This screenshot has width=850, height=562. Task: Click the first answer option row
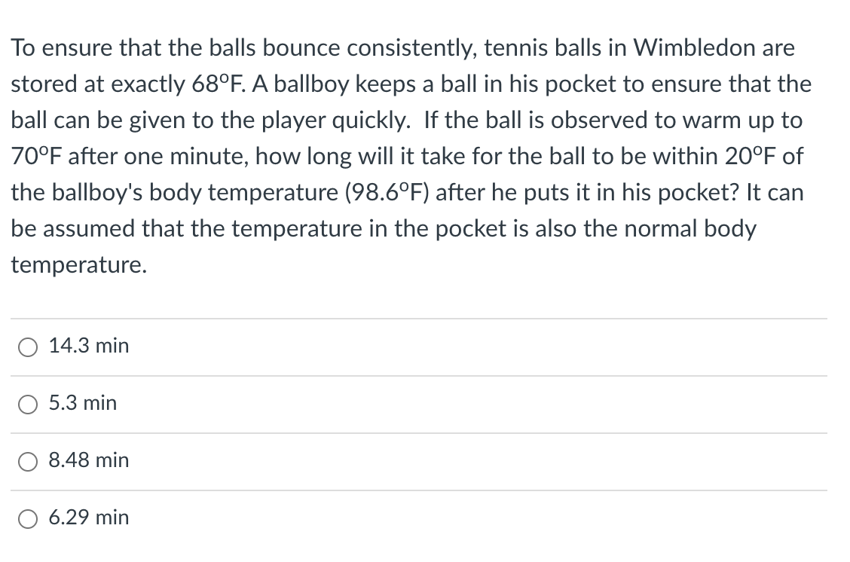[x=226, y=346]
